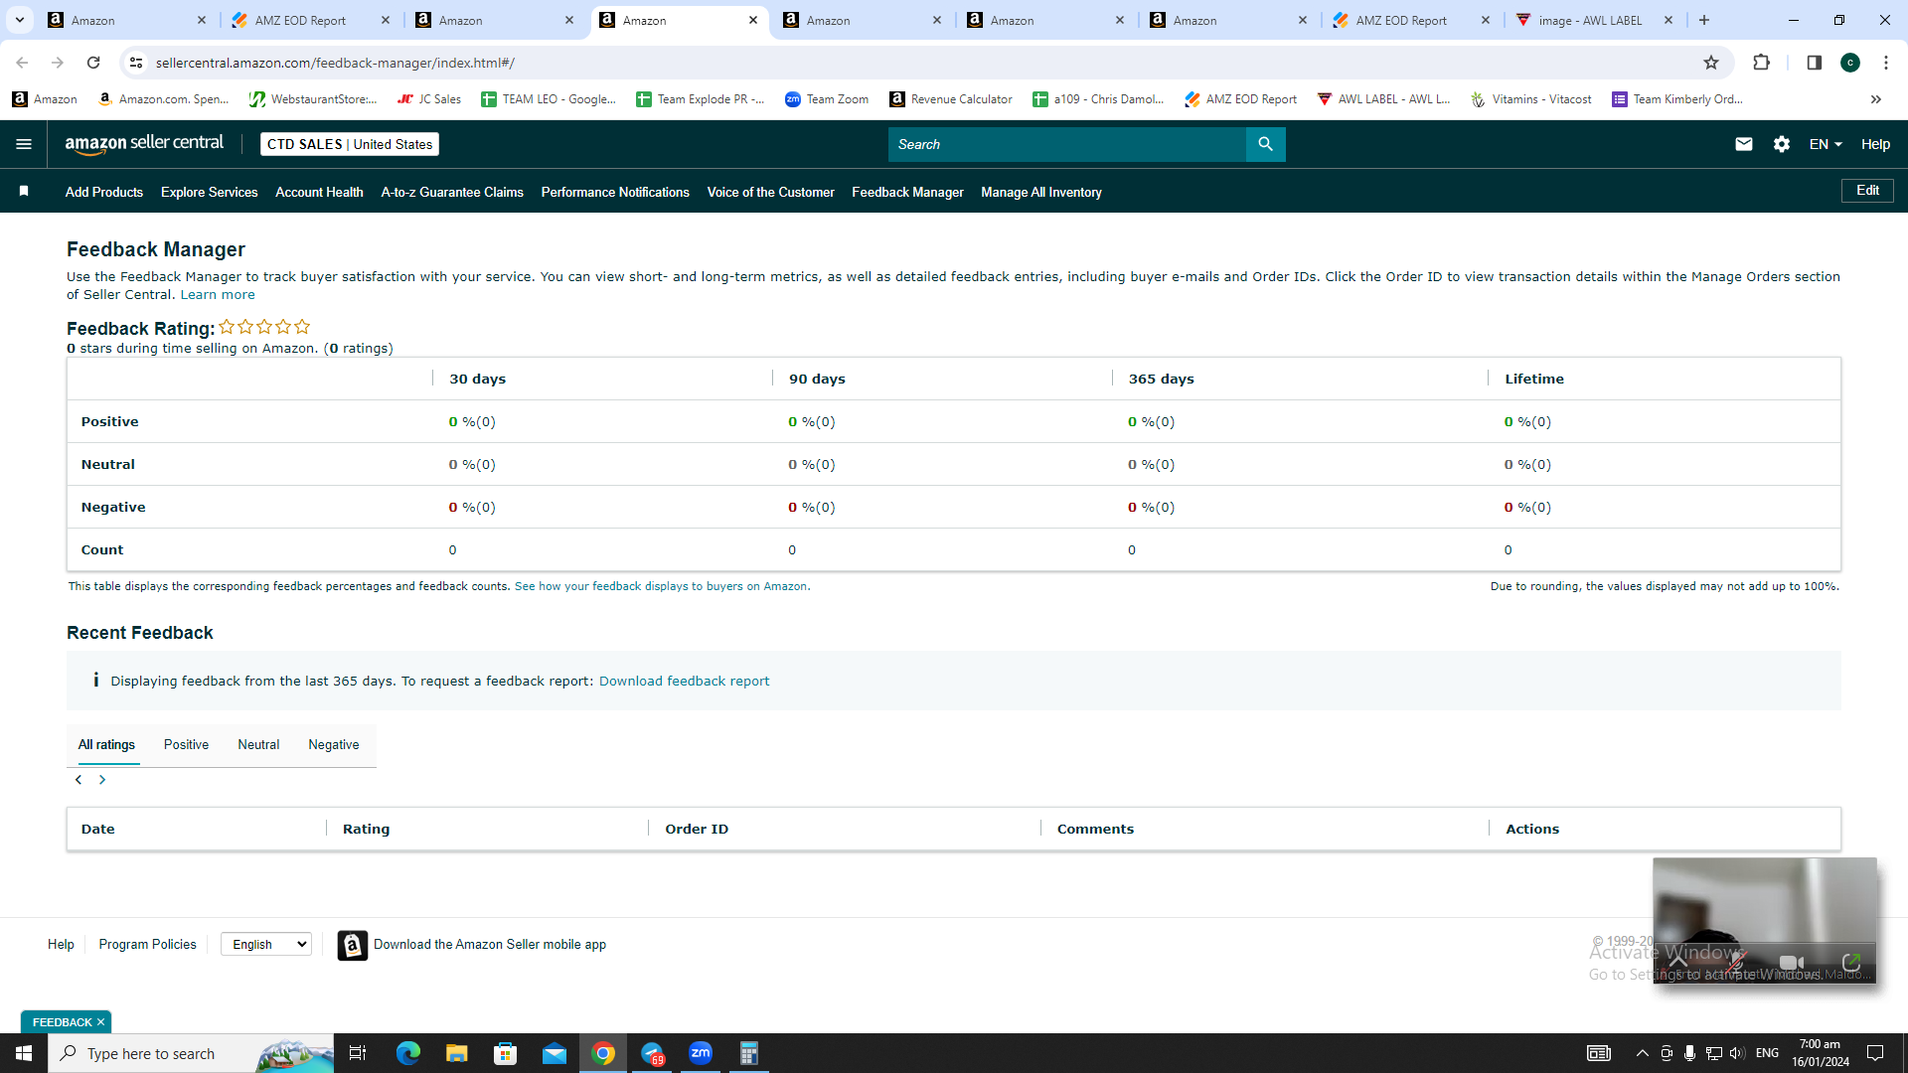Viewport: 1908px width, 1073px height.
Task: Open the settings gear icon
Action: point(1782,144)
